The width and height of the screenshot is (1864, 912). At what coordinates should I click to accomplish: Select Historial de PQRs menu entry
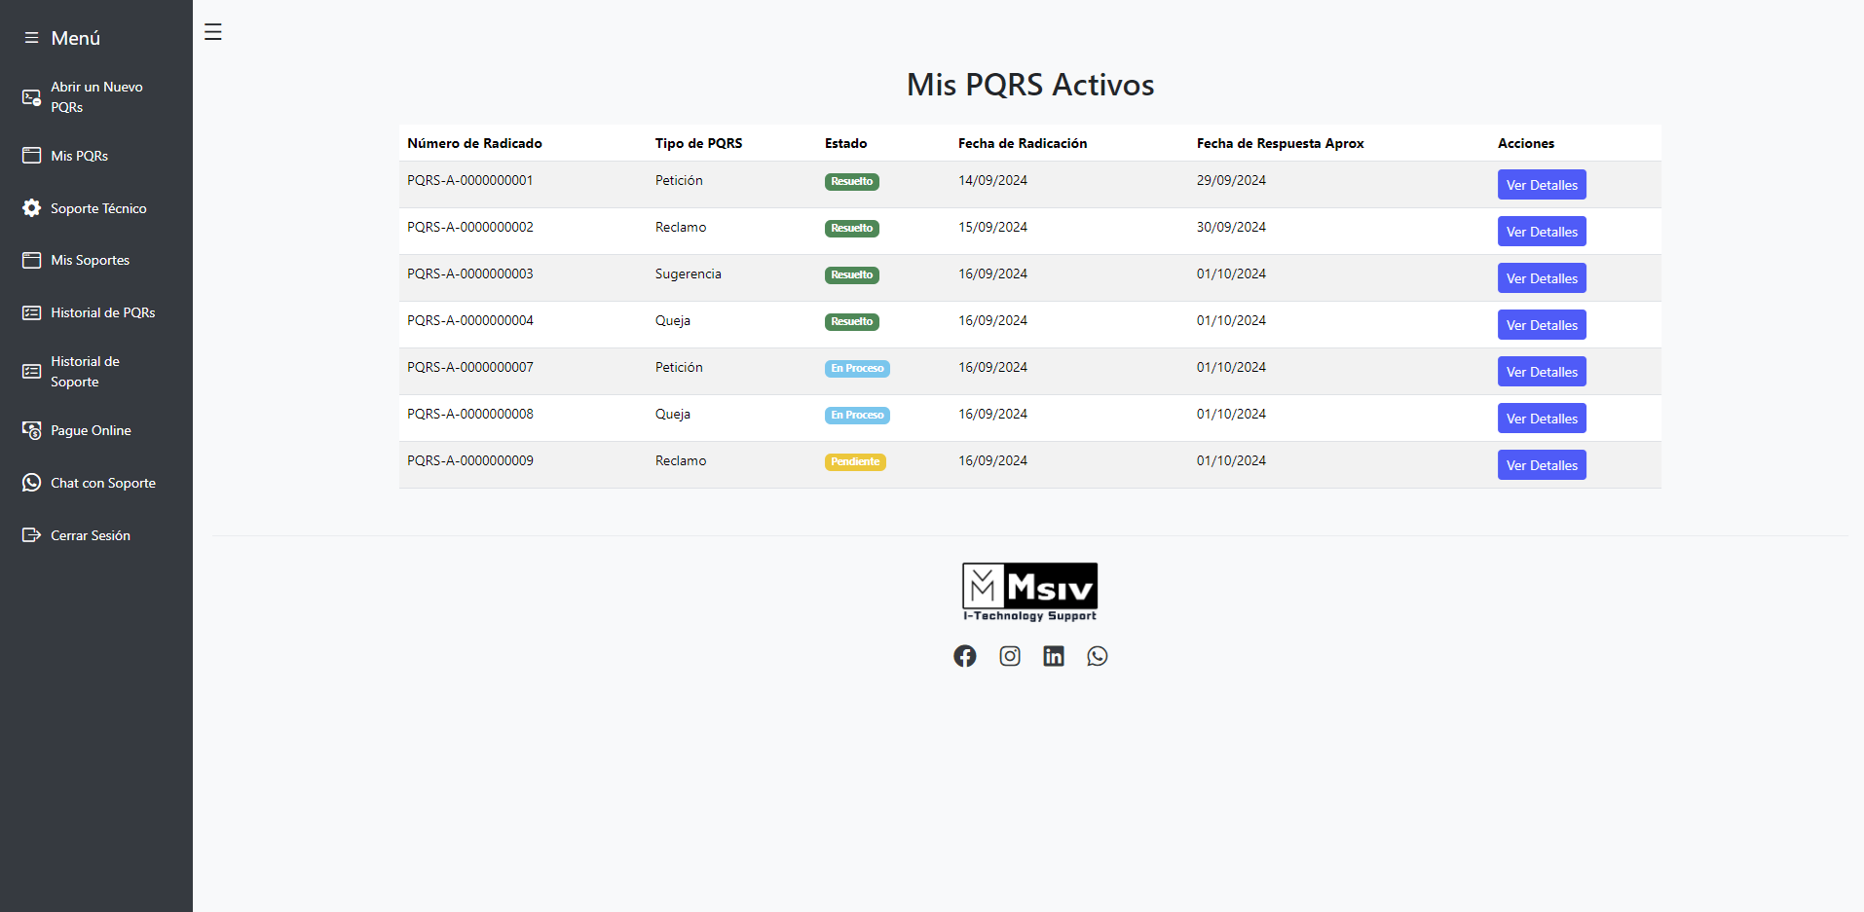[x=102, y=312]
